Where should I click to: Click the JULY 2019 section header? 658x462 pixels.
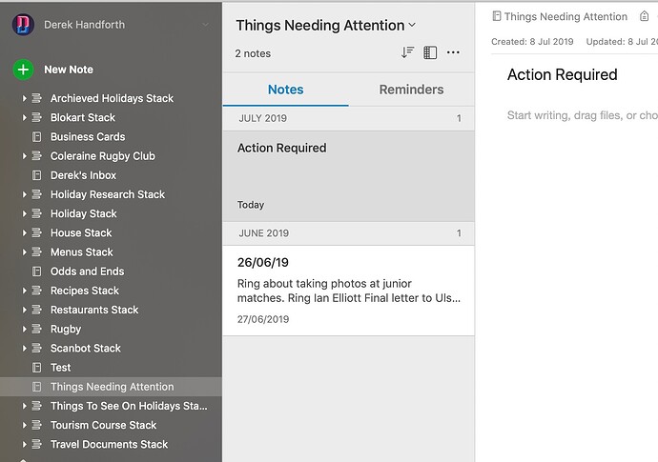(349, 118)
